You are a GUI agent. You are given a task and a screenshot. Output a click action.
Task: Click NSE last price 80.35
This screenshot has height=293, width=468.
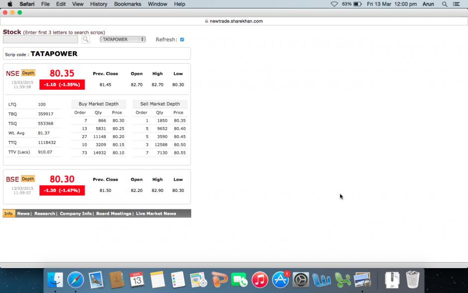62,73
